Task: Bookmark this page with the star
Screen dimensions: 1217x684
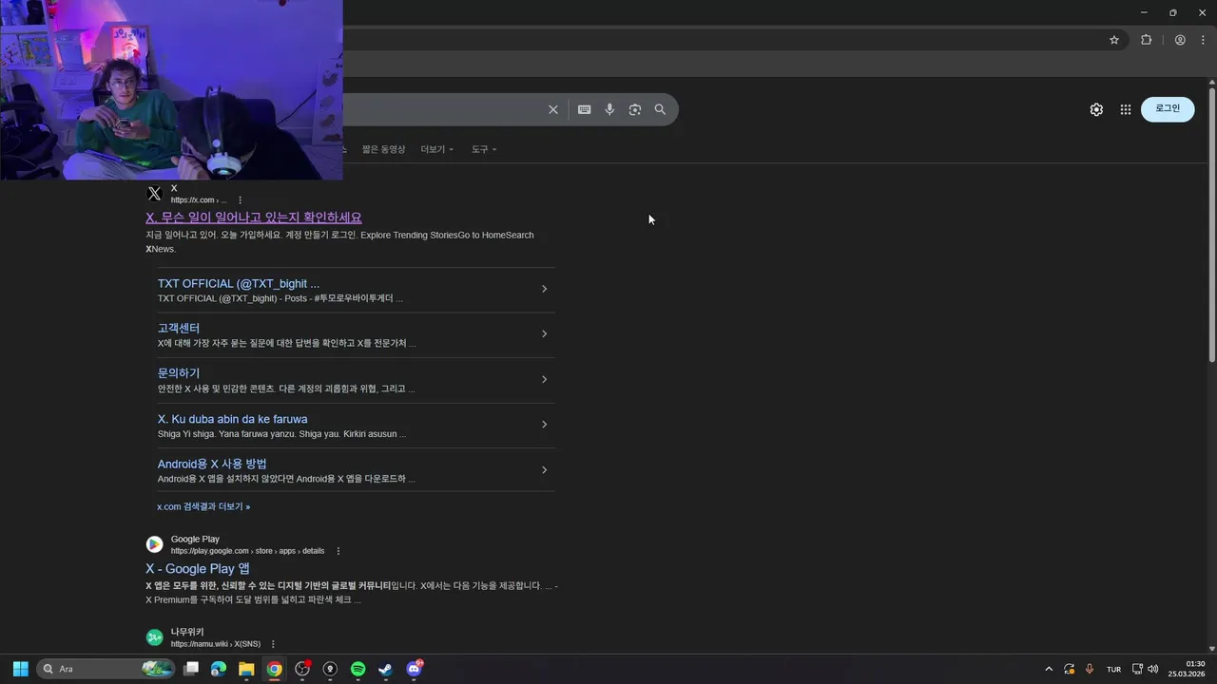Action: tap(1114, 40)
